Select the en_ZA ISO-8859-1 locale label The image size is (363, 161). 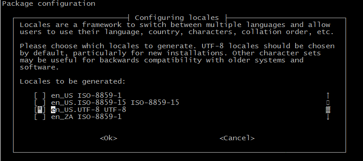[x=86, y=117]
